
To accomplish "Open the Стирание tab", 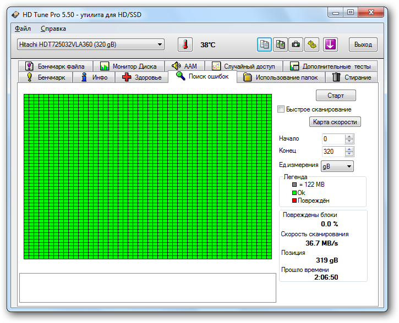I will click(352, 77).
